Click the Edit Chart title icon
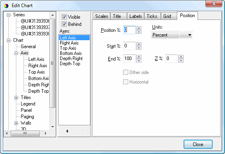This screenshot has width=225, height=154. tap(6, 6)
